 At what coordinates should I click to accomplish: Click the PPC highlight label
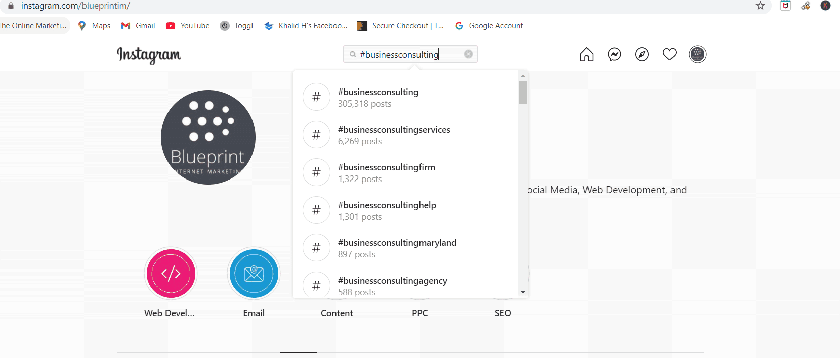pyautogui.click(x=419, y=313)
